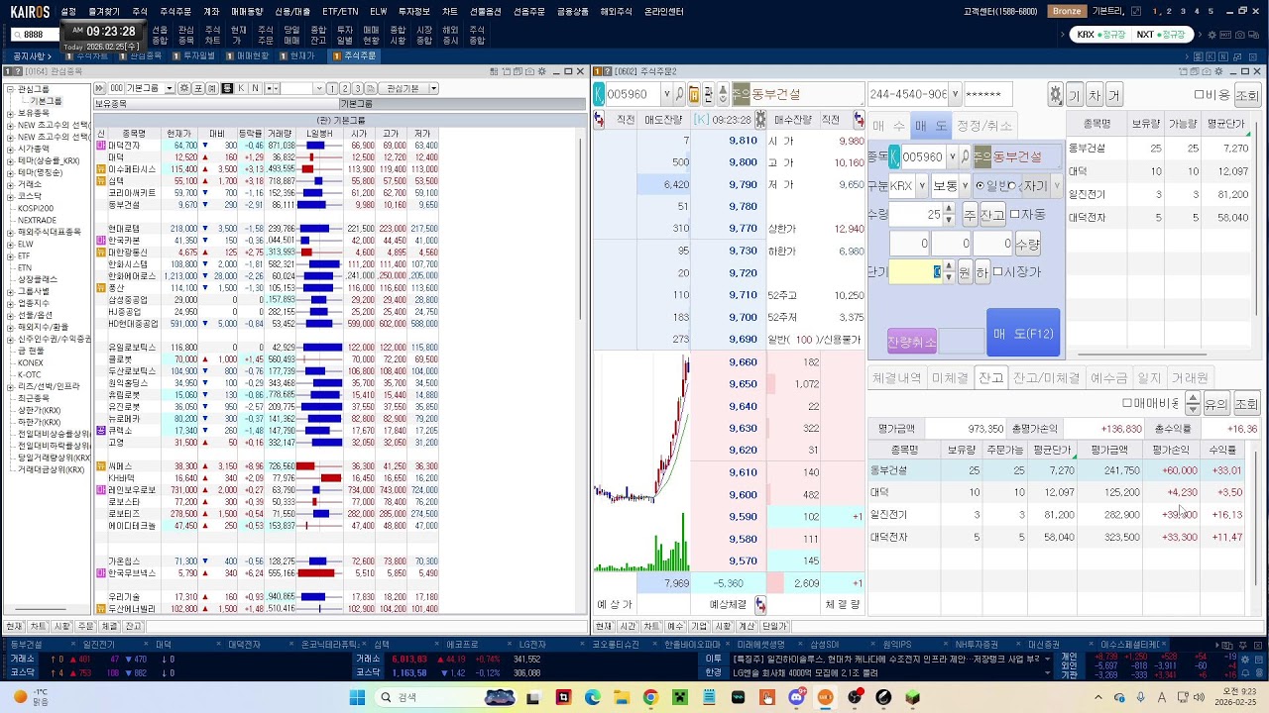Click the 잔량취소 button
Screen dimensions: 1269x713
point(911,342)
